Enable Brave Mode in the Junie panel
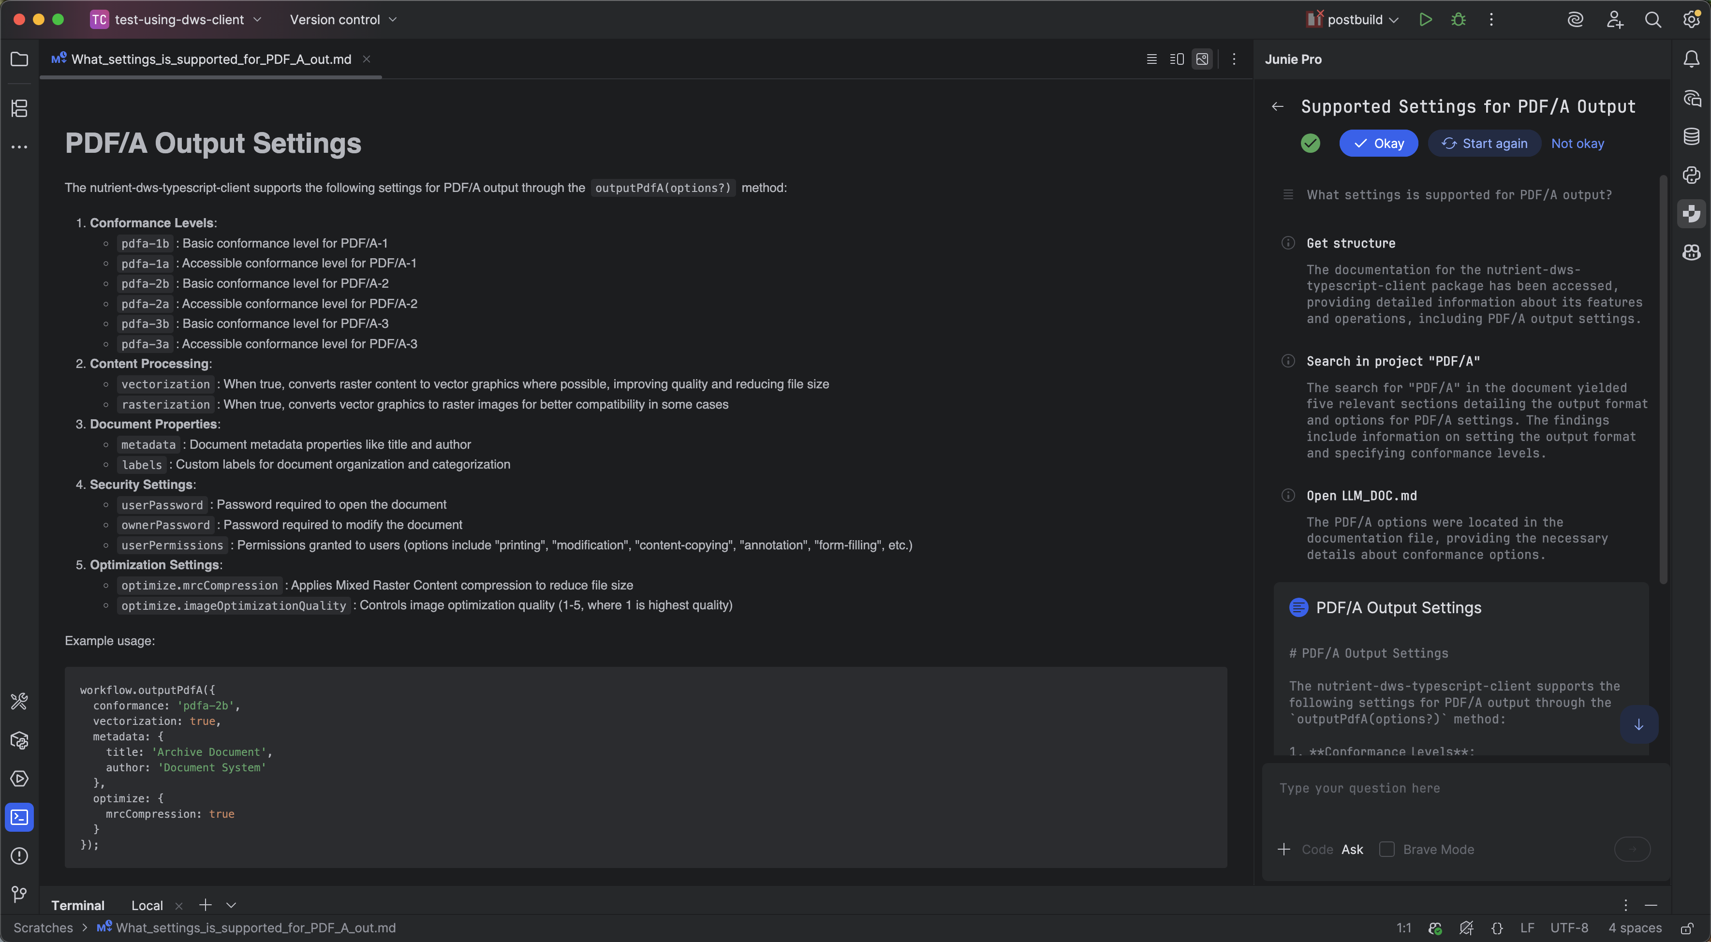The width and height of the screenshot is (1711, 942). pyautogui.click(x=1387, y=849)
